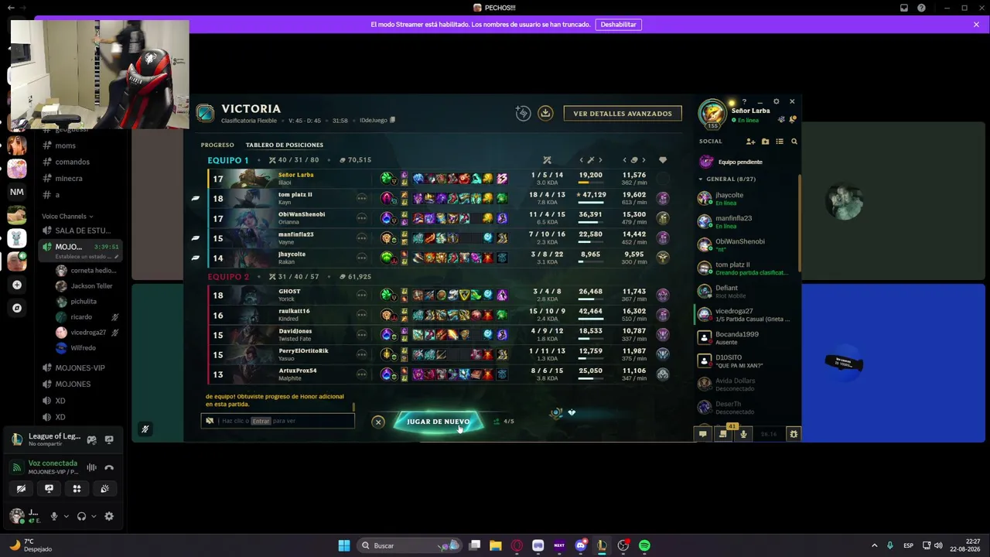Viewport: 990px width, 557px height.
Task: Open chat with jhaycolte friend
Action: (x=746, y=199)
